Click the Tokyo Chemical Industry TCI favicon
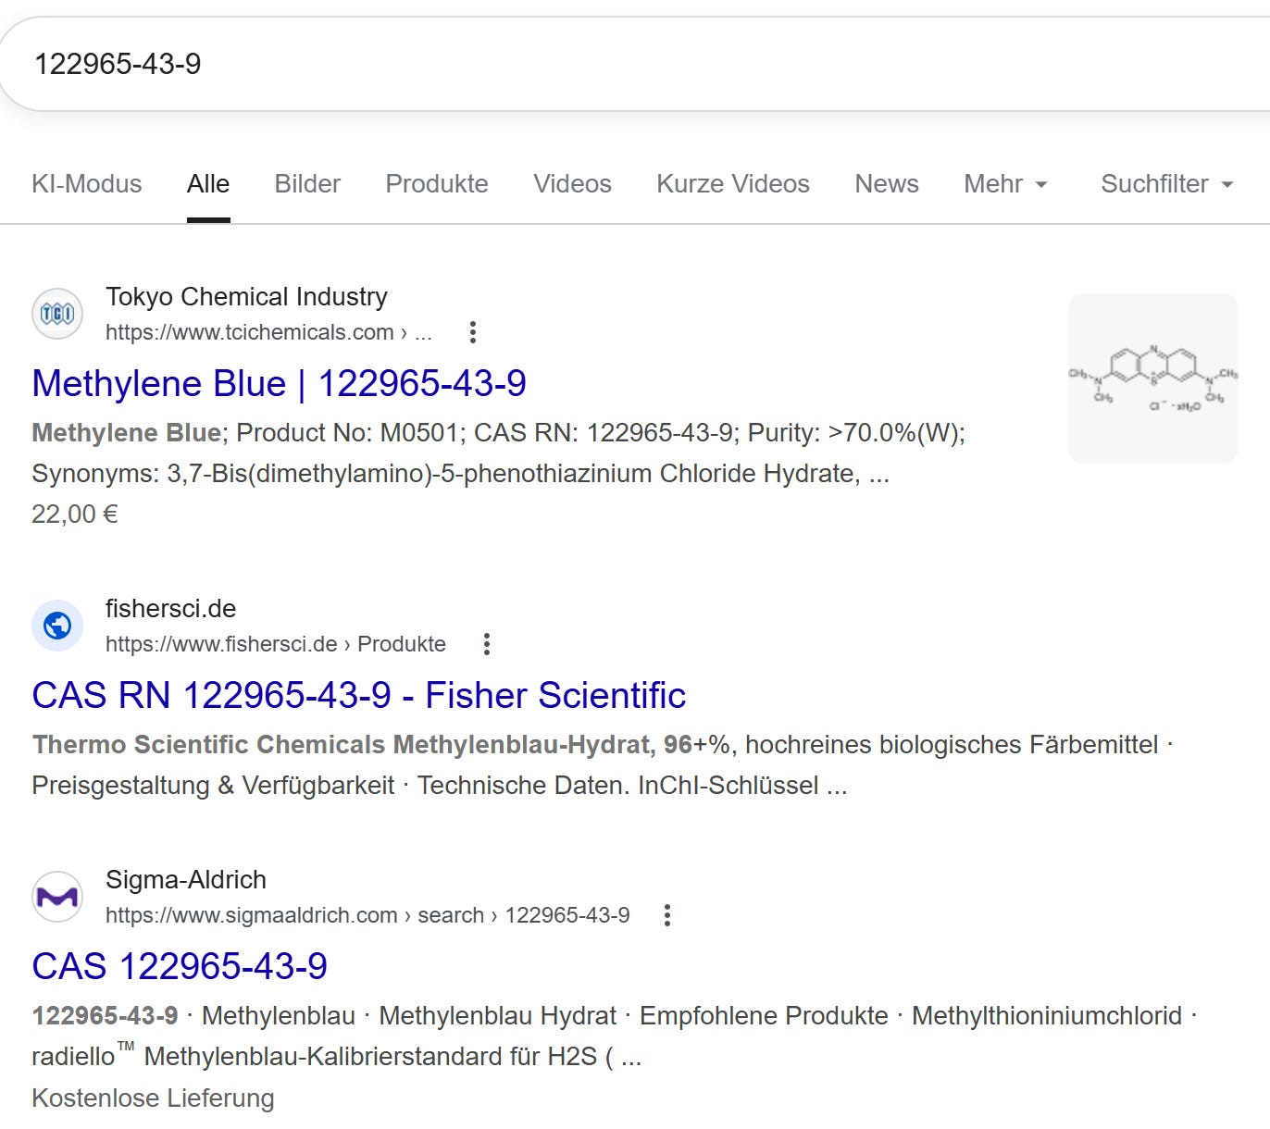Screen dimensions: 1270x1129 tap(57, 314)
